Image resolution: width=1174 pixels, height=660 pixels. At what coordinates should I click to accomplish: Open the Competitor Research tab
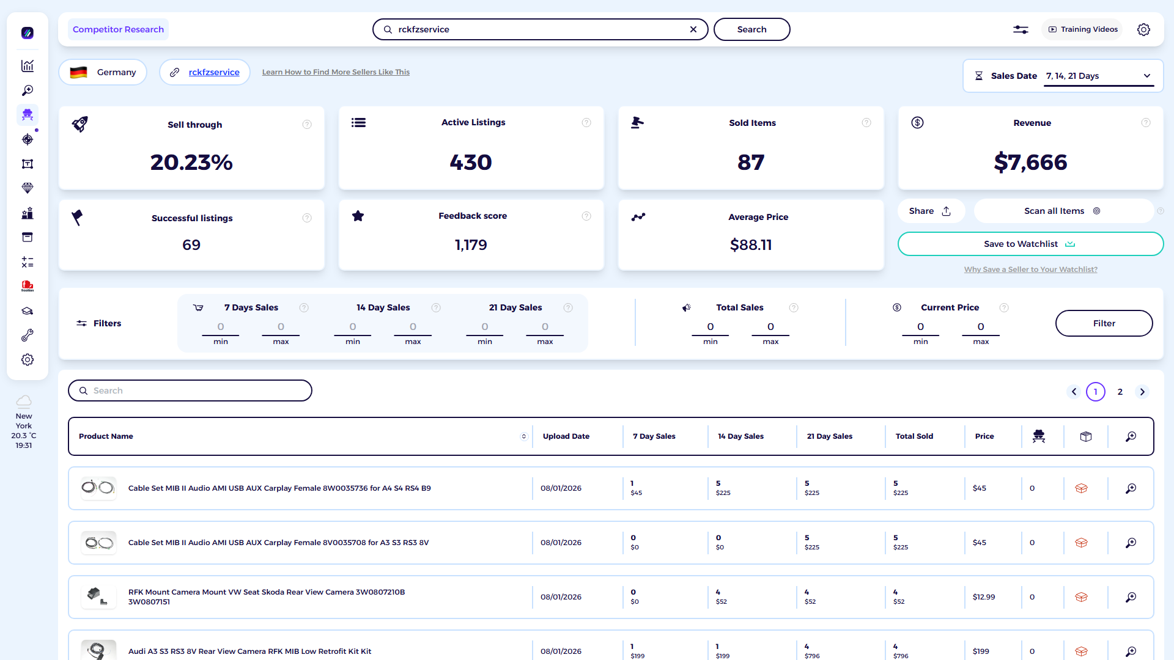[118, 29]
